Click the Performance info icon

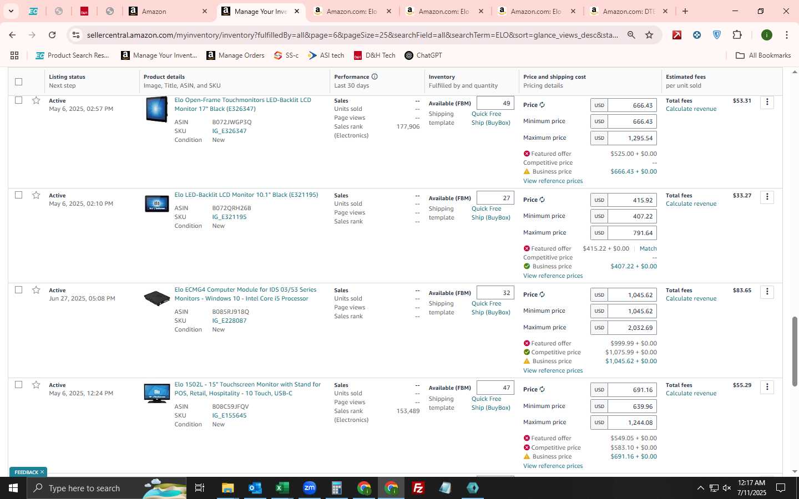click(x=375, y=77)
